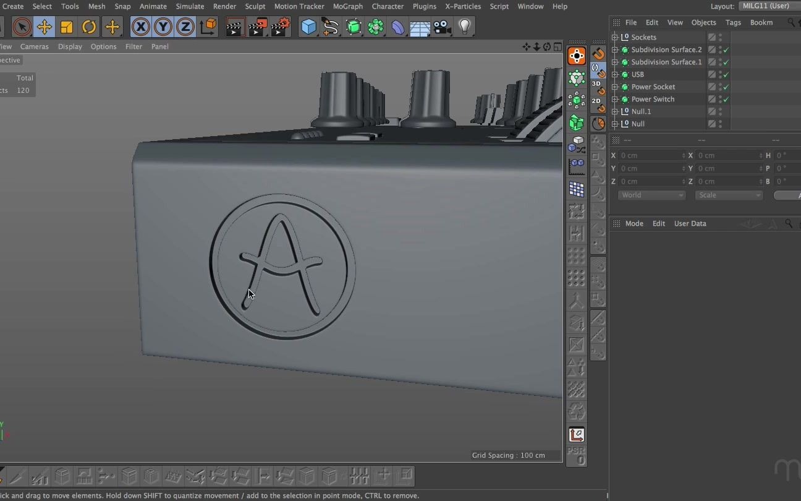
Task: Select the Rotate tool
Action: 88,27
